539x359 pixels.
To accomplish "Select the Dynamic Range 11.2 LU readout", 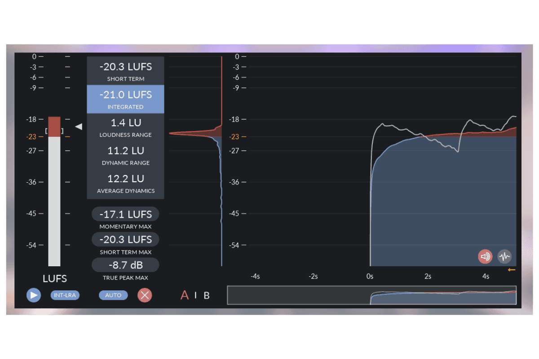I will (125, 155).
